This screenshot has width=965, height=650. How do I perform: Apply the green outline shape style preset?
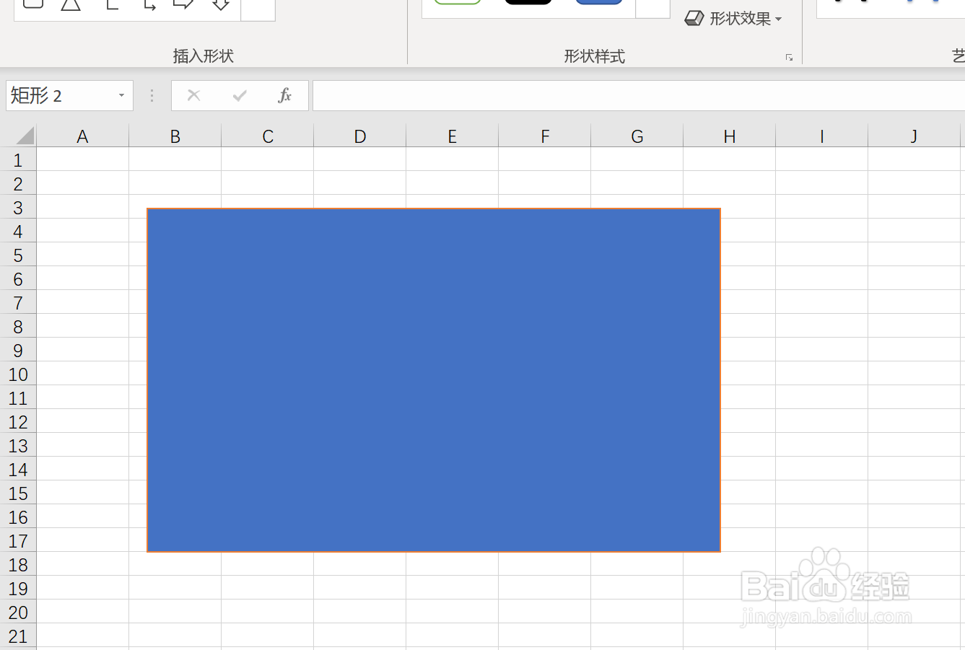458,2
